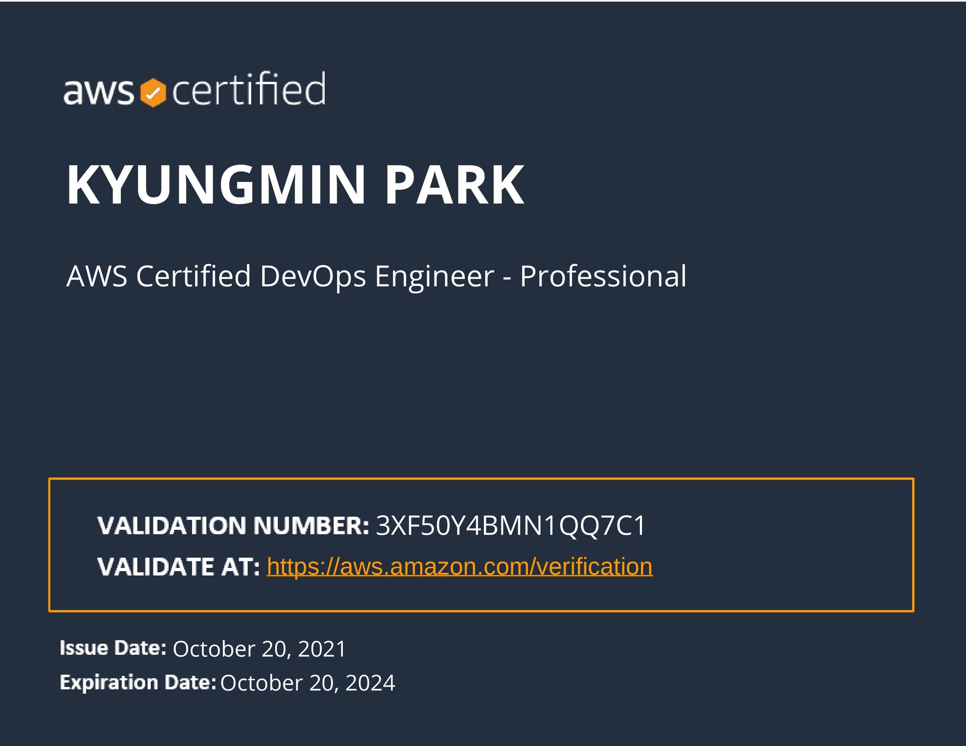Select validation code 3XF50Y4BMN1QQ7C1
966x746 pixels.
(511, 526)
